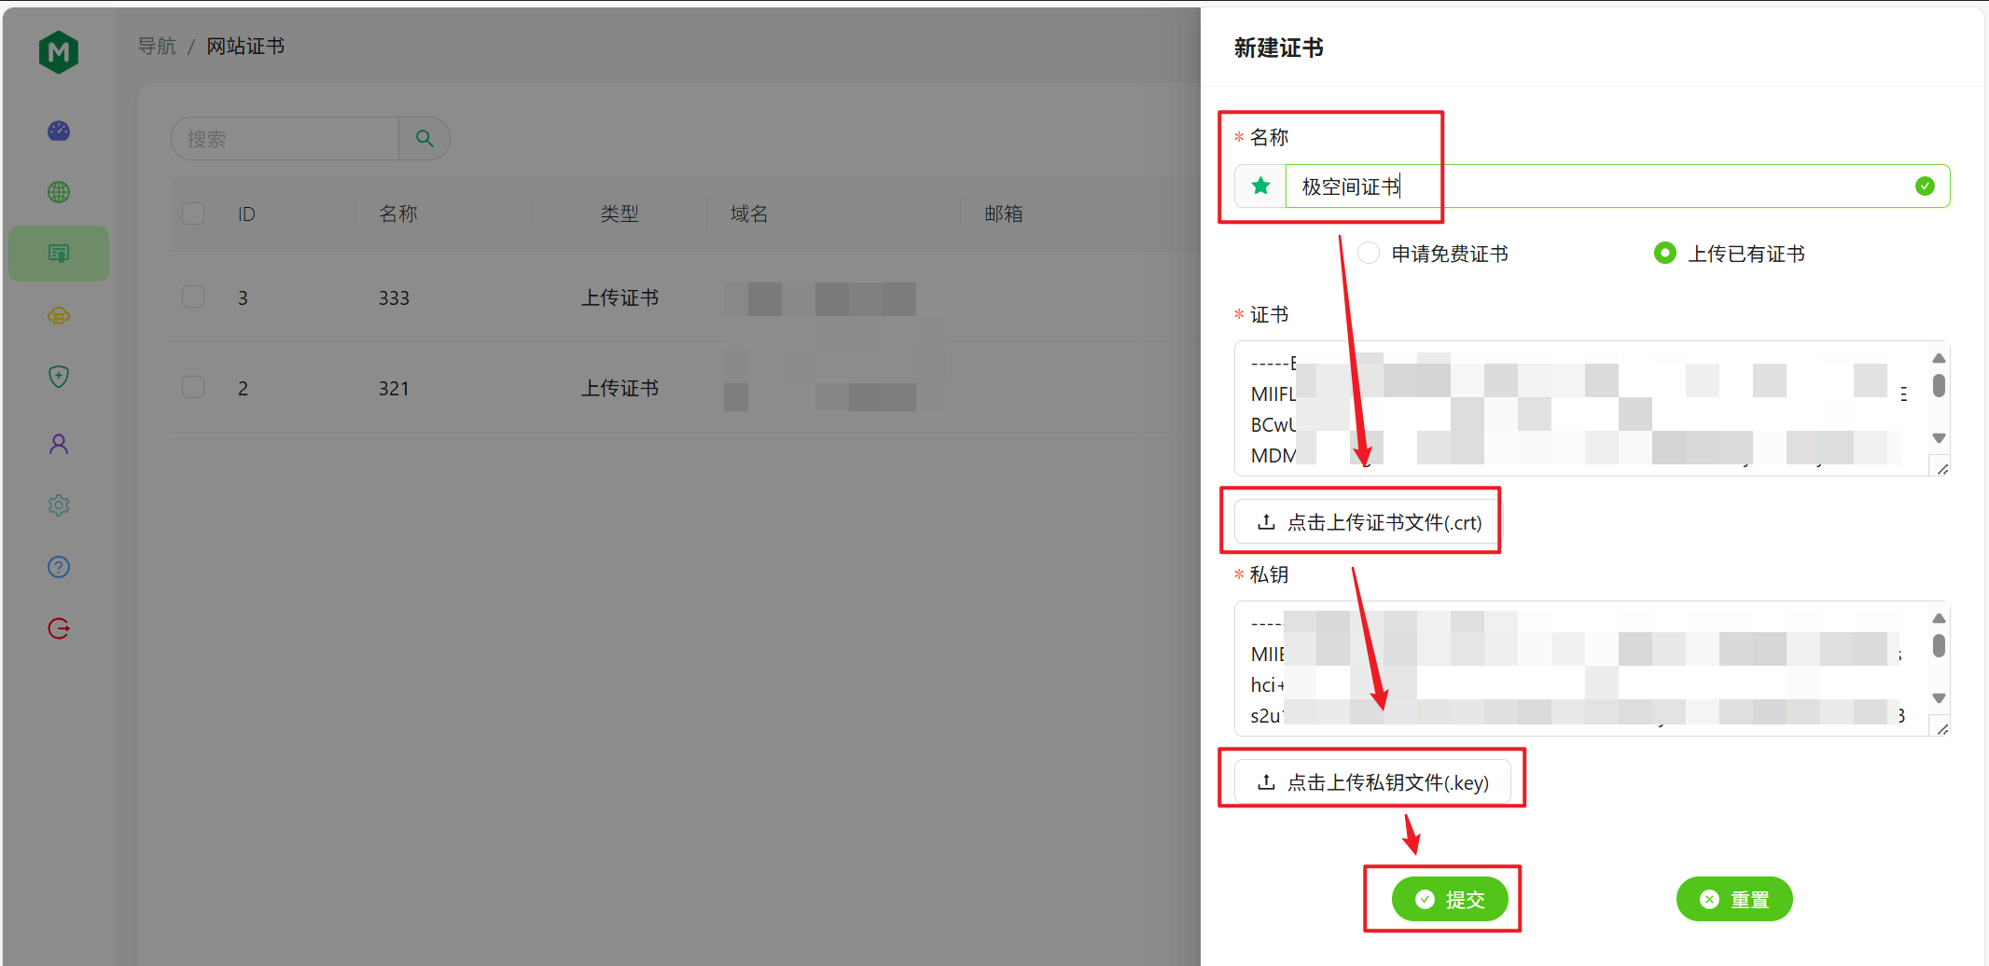This screenshot has width=1989, height=966.
Task: Open the 导航 breadcrumb link
Action: click(157, 46)
